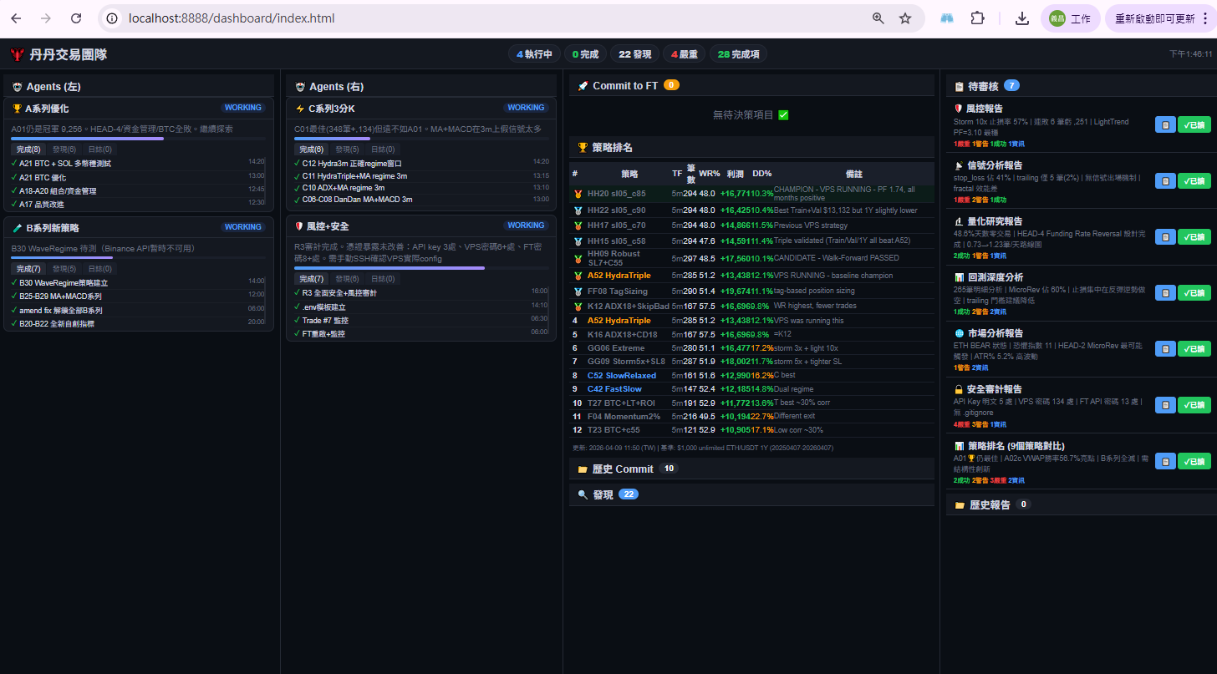This screenshot has height=674, width=1217.
Task: Open 日誌(0) tab in 風控+安全 card
Action: point(382,279)
